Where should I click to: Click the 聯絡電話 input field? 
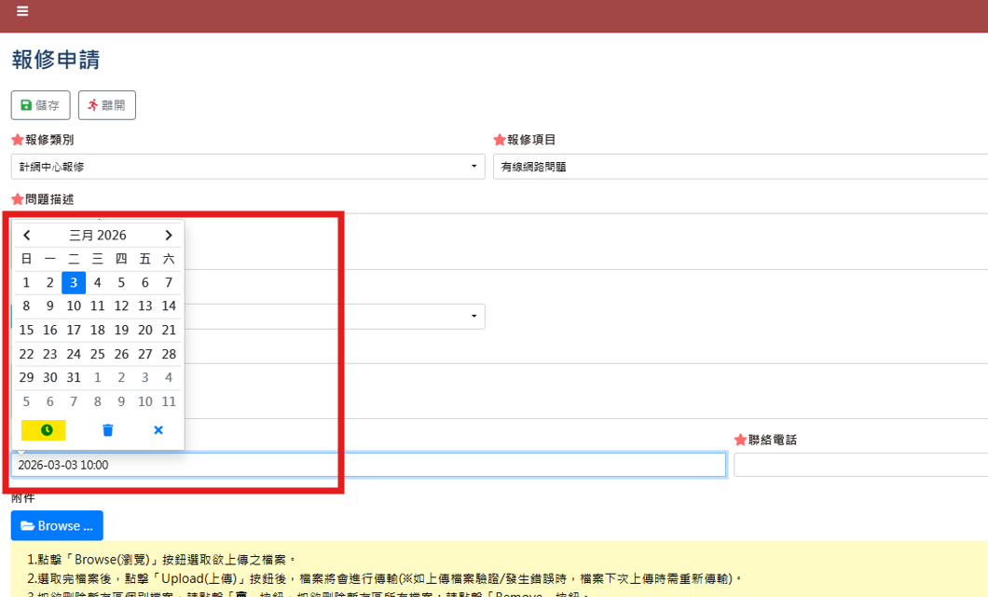(860, 465)
